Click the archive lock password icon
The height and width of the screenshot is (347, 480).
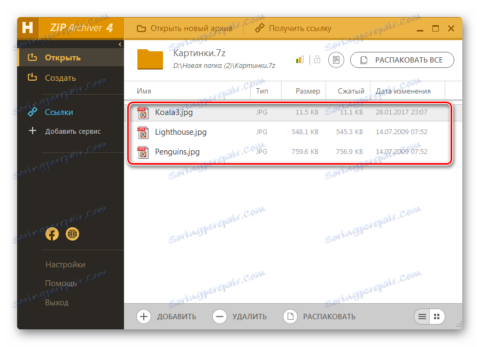[x=318, y=59]
